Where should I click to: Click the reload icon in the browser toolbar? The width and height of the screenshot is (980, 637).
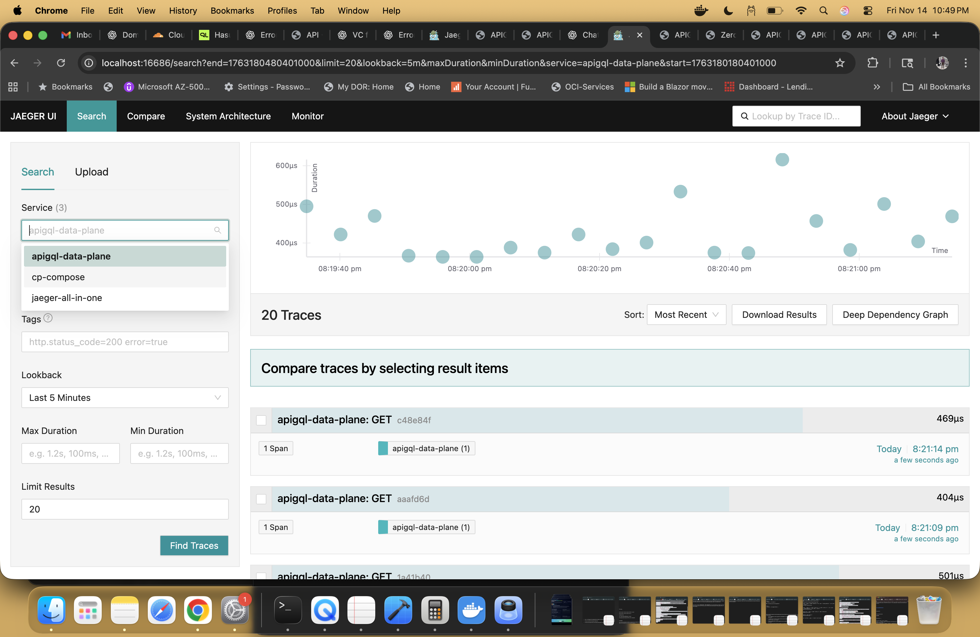pyautogui.click(x=61, y=63)
